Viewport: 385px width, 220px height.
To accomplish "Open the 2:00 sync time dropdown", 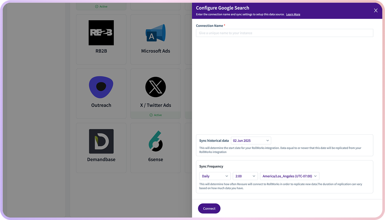I will (245, 176).
